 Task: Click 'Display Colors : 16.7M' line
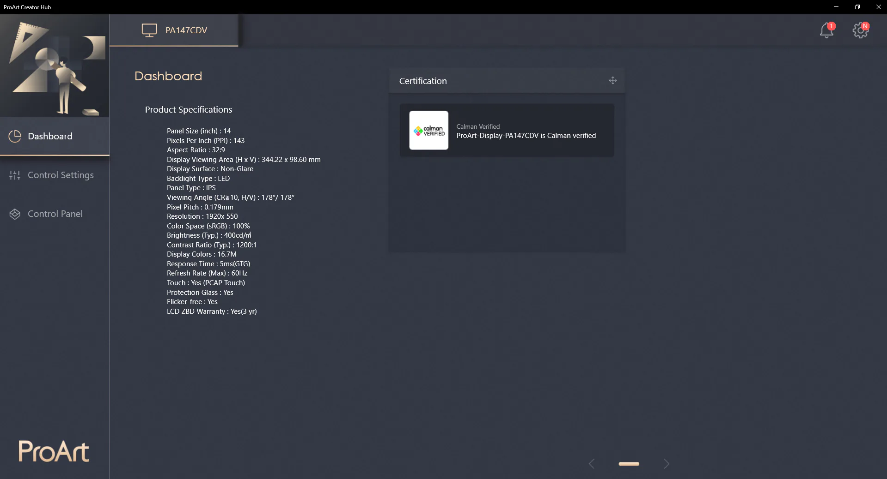(x=202, y=254)
